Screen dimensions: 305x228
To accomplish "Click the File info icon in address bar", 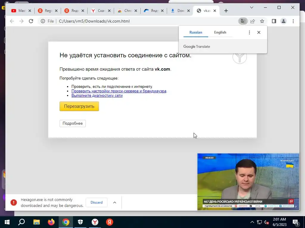I will click(43, 21).
